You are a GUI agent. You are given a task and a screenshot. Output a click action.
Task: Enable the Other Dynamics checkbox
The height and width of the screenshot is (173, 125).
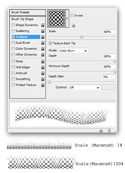tap(13, 54)
